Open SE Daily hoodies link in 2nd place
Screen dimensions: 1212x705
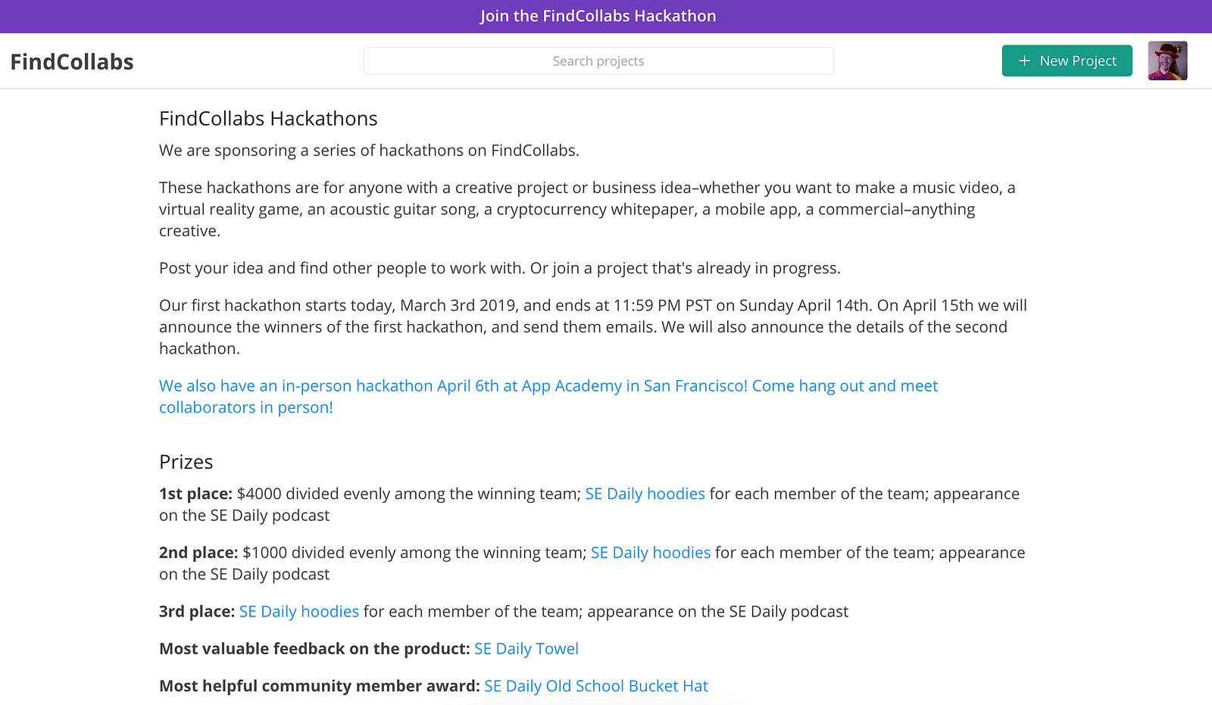[651, 553]
